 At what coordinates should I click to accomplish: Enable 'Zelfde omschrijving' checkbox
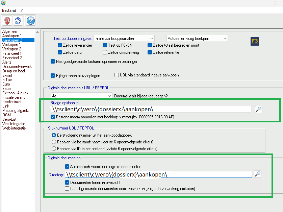105,52
